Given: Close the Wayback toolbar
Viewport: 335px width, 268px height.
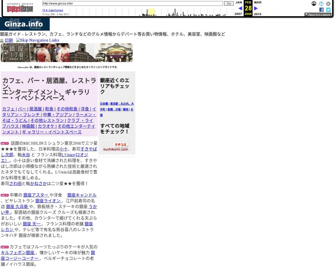Looking at the screenshot, I should coord(328,4).
